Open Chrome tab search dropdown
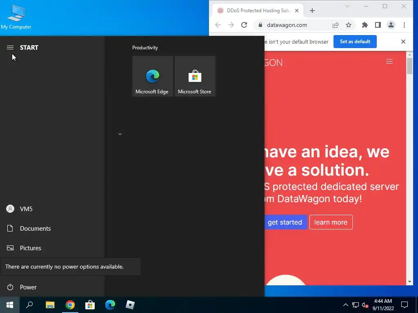Screen dimensions: 418x313 (x=347, y=6)
